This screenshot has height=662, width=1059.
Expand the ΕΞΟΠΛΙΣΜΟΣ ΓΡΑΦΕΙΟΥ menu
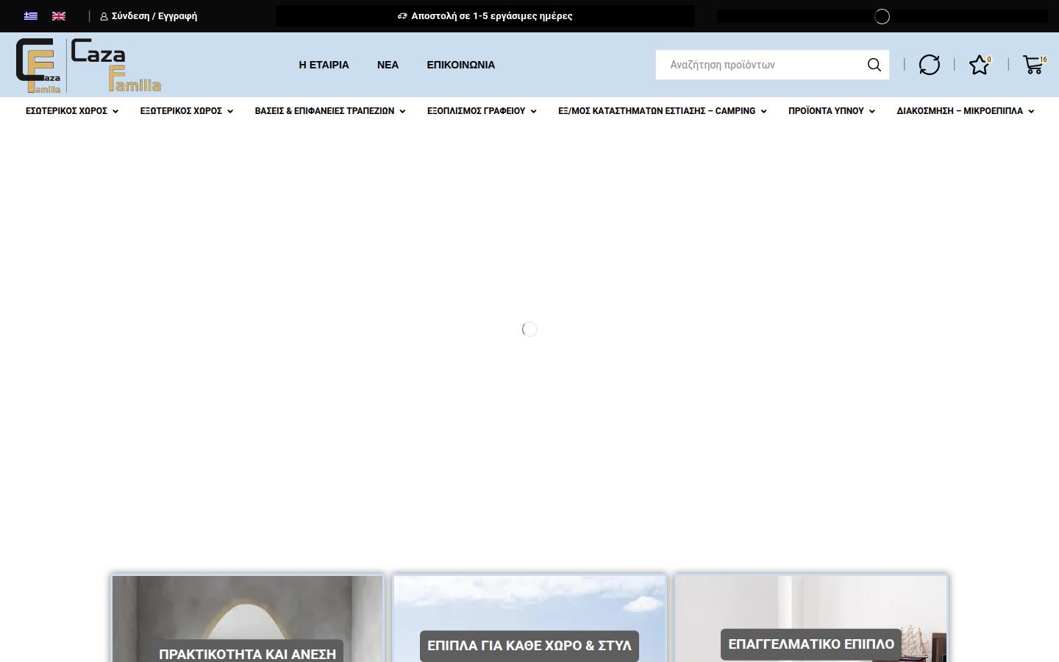coord(482,111)
